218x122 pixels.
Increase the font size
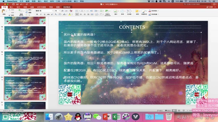tap(63, 11)
